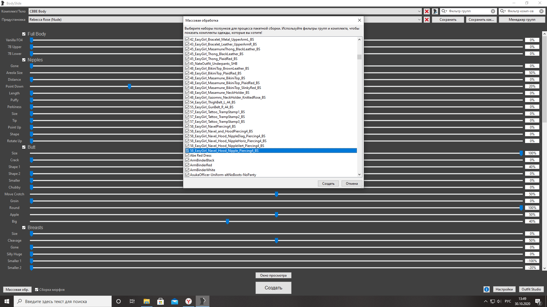Click Отмена to cancel batch dialog
The height and width of the screenshot is (307, 547).
point(352,184)
